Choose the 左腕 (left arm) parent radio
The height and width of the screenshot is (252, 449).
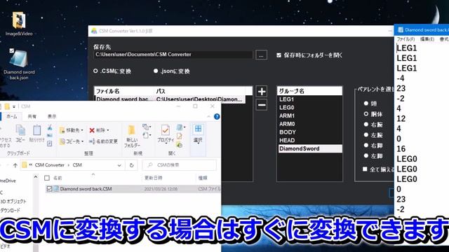tap(366, 135)
